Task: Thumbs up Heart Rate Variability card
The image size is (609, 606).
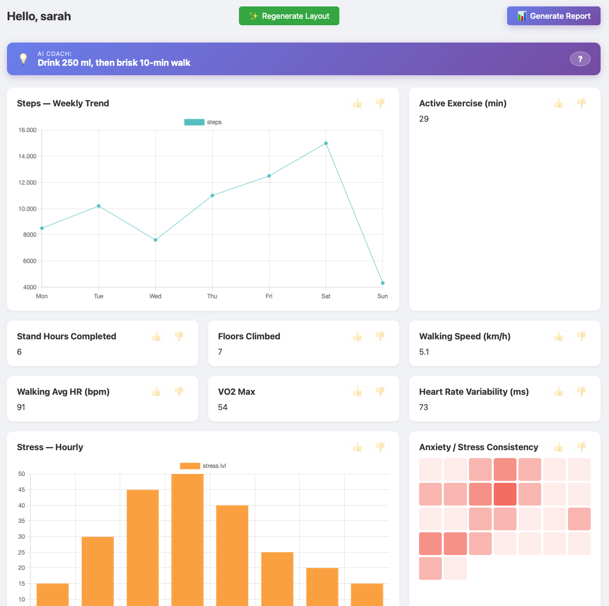Action: tap(559, 392)
